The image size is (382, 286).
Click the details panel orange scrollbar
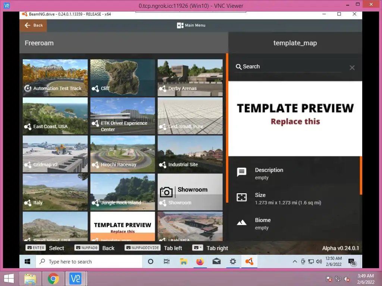tap(361, 175)
